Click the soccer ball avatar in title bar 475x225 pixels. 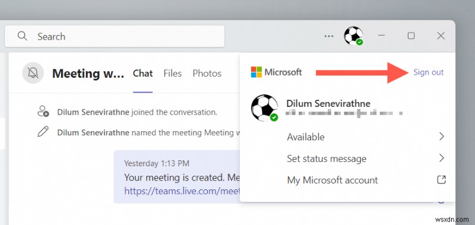pos(353,36)
